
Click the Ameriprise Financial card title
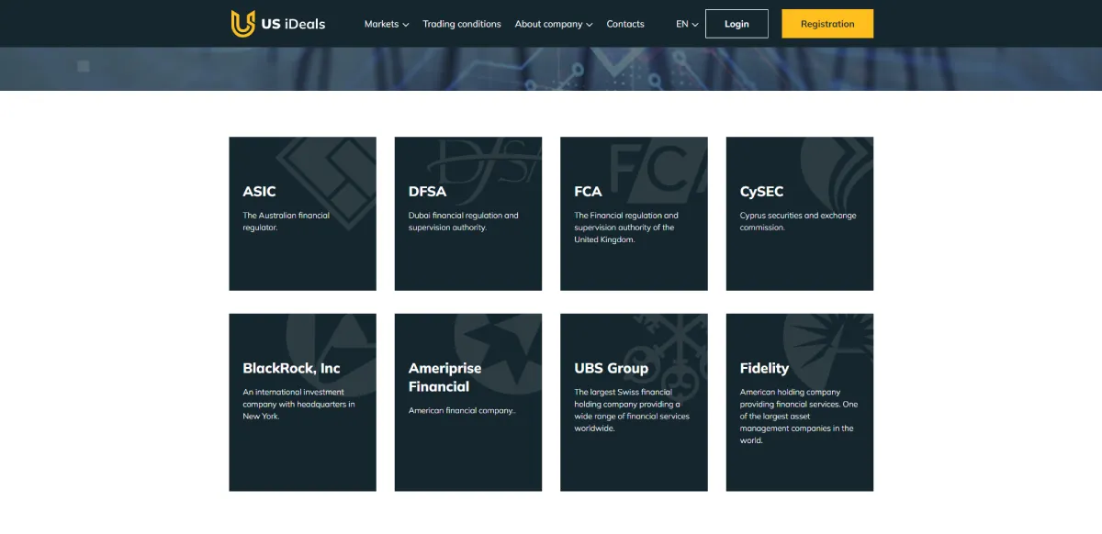pyautogui.click(x=444, y=377)
